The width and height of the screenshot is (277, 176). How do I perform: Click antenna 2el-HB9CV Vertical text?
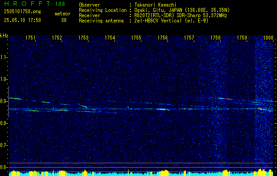(171, 21)
